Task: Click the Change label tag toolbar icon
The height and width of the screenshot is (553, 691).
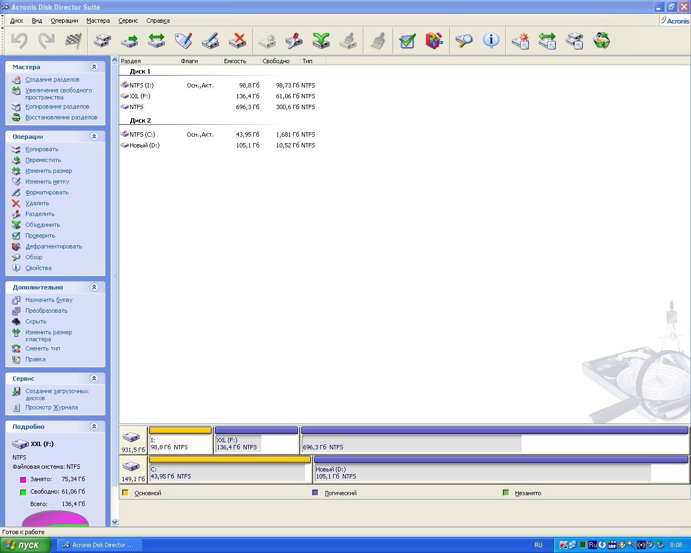Action: (x=184, y=41)
